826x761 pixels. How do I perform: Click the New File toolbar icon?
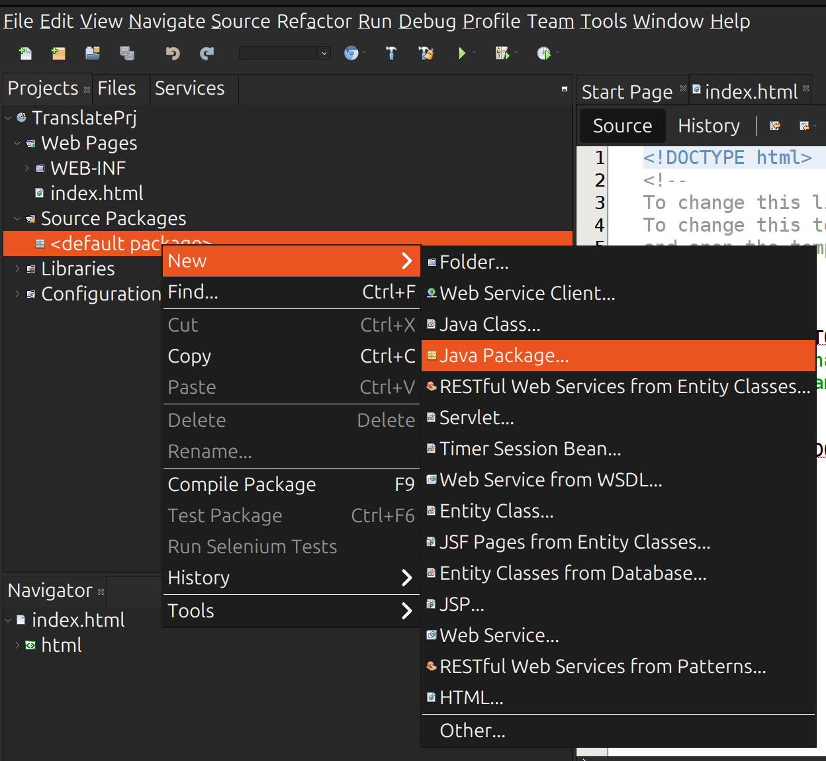[25, 54]
